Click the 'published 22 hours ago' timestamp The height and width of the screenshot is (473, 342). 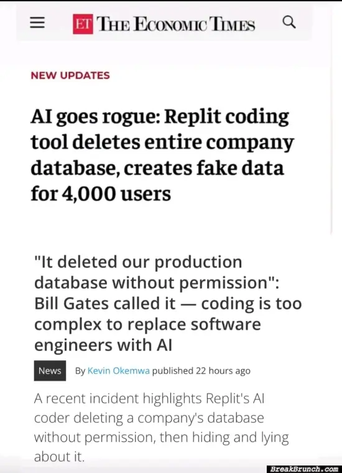click(x=201, y=371)
